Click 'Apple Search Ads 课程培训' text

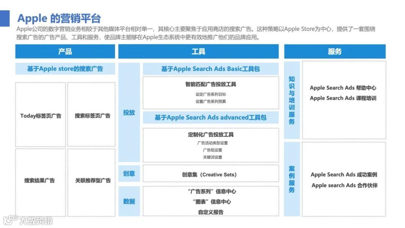[x=343, y=98]
